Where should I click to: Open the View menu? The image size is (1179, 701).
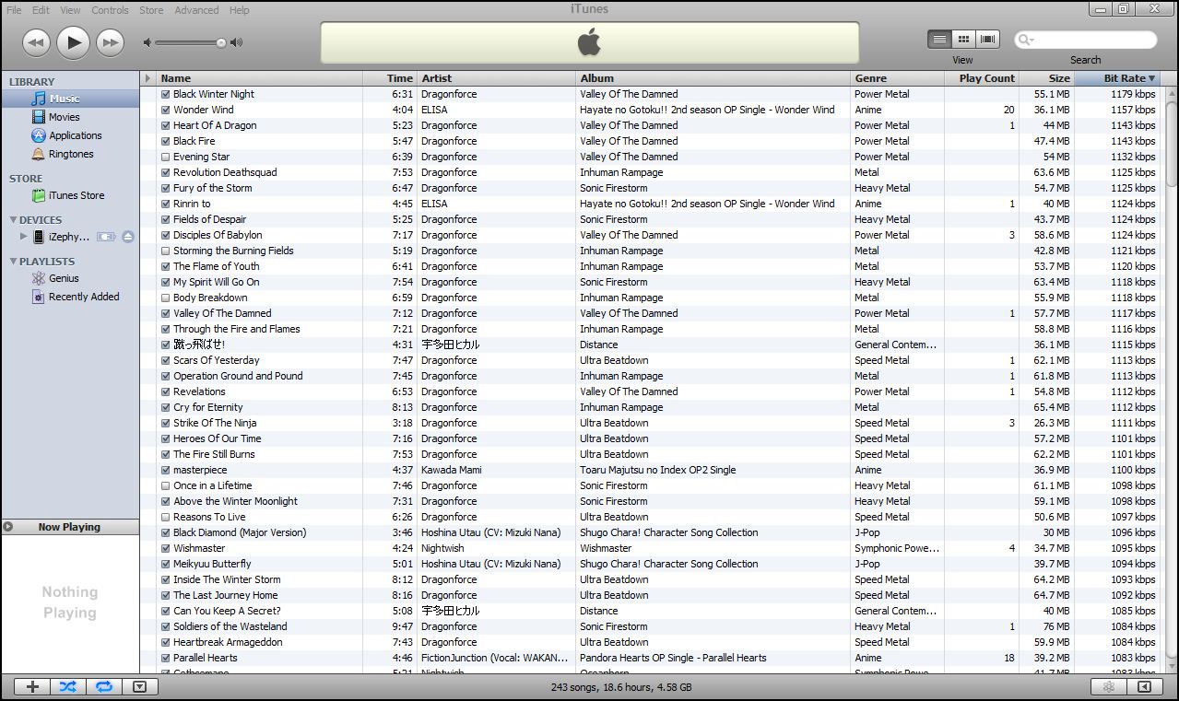point(71,10)
